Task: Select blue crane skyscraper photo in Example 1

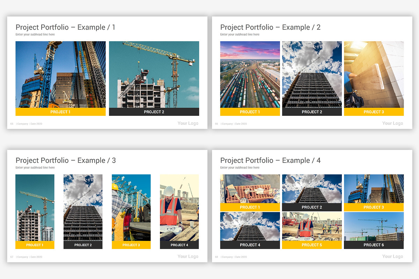Action: tap(61, 75)
